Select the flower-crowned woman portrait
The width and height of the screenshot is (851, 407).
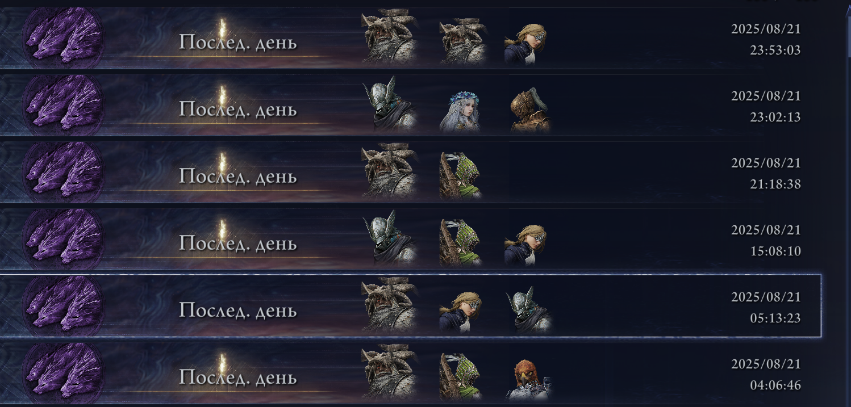coord(460,110)
